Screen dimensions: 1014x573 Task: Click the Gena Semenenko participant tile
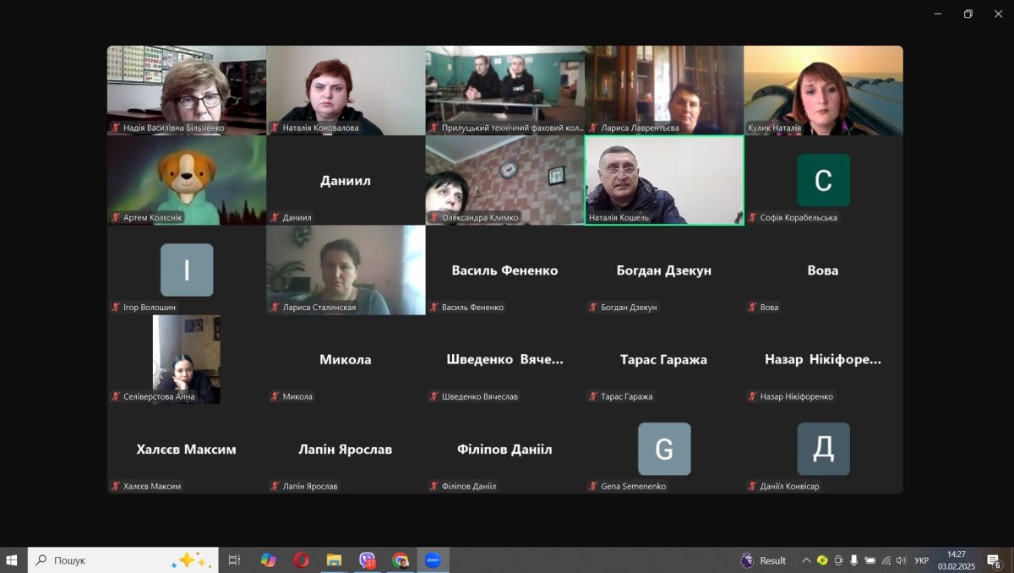(664, 449)
